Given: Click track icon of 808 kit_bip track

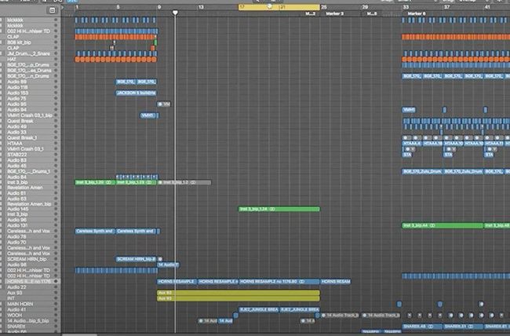Looking at the screenshot, I should coord(3,42).
